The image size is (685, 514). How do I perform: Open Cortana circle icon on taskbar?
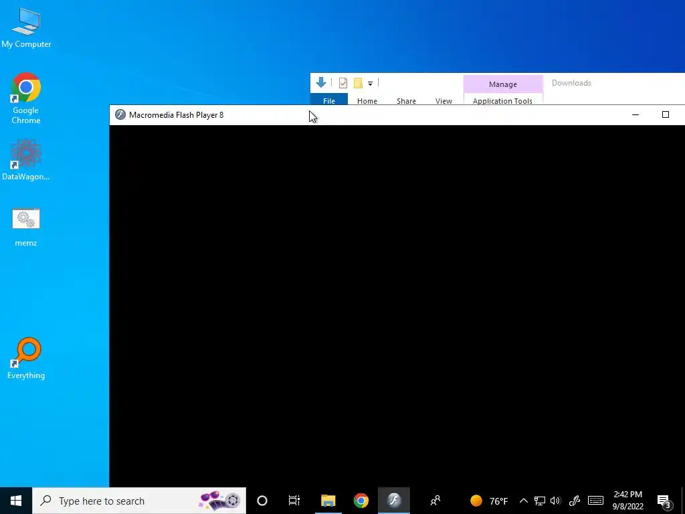coord(262,501)
